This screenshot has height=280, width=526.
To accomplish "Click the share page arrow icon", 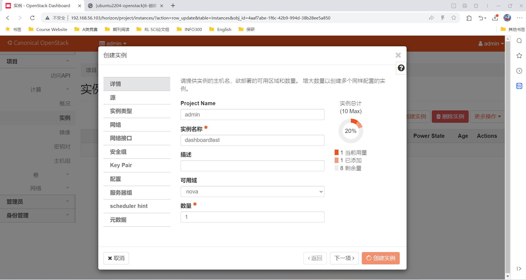I will click(x=431, y=18).
